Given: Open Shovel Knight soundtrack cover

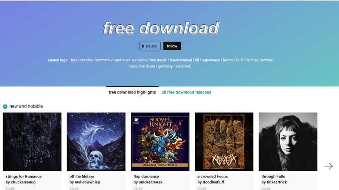Looking at the screenshot, I should click(160, 142).
